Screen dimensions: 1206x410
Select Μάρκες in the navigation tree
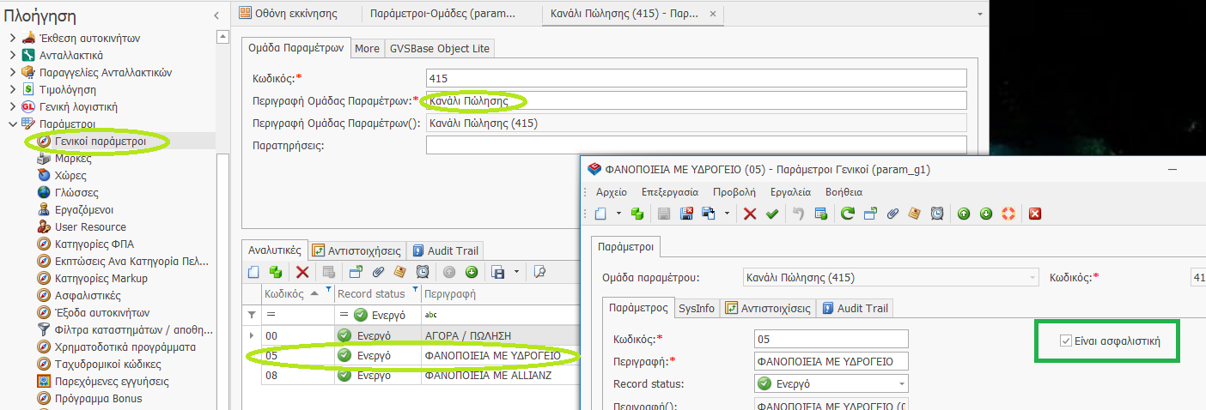tap(73, 158)
